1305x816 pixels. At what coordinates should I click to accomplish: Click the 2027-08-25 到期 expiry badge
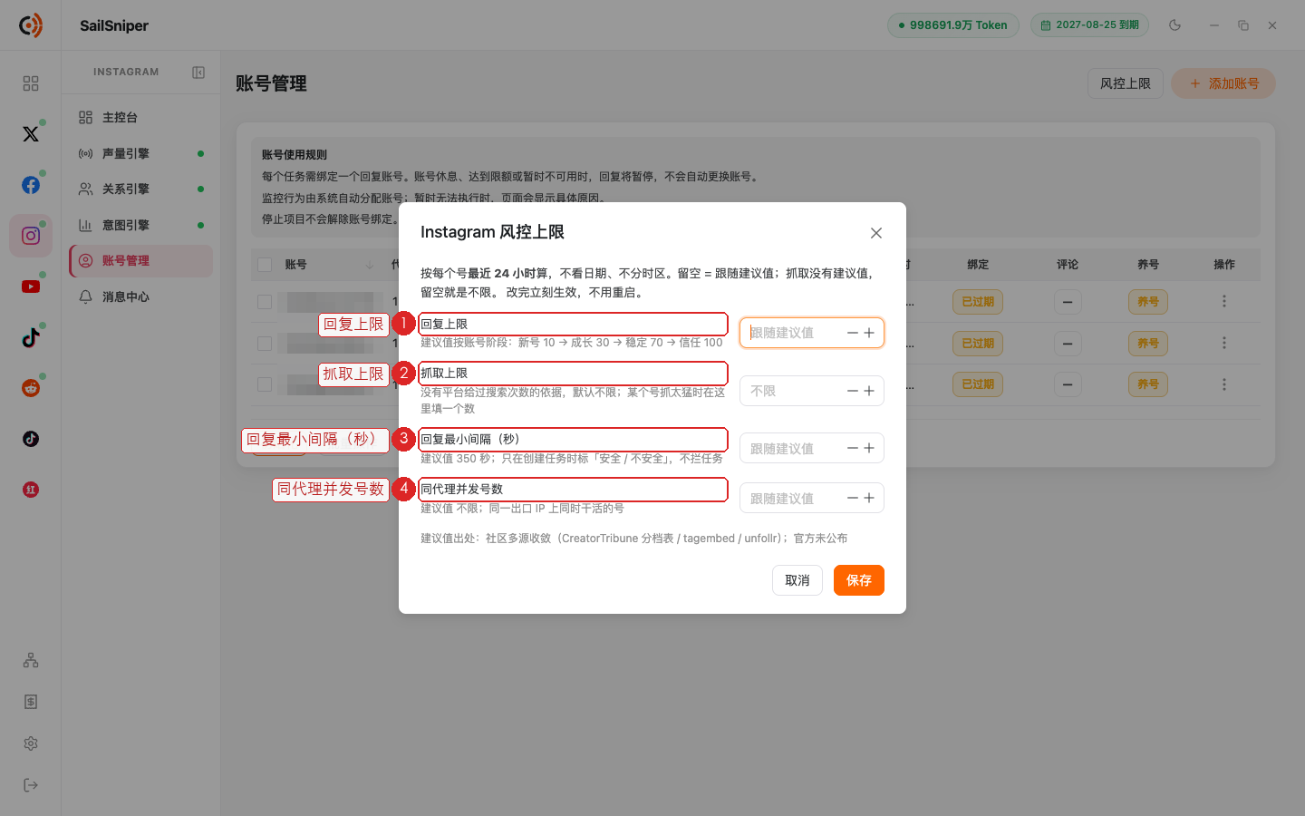pos(1089,25)
